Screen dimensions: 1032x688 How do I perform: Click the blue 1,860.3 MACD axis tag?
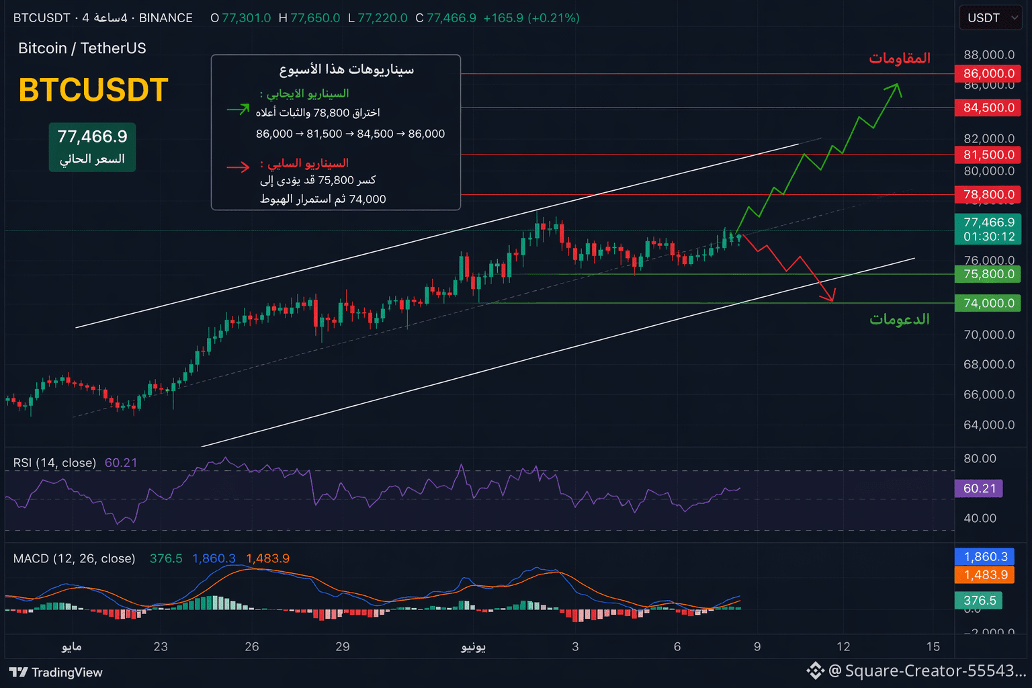point(984,557)
